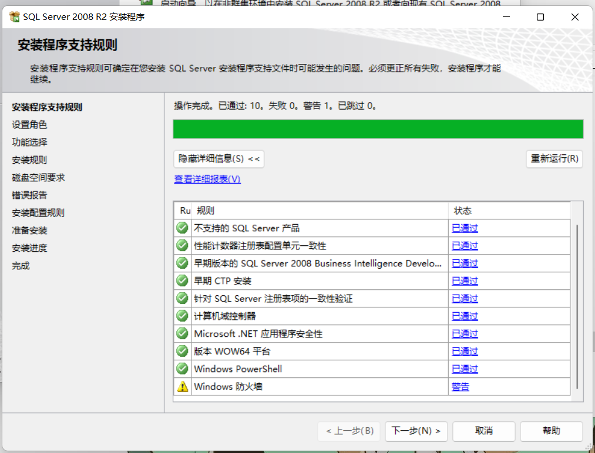The width and height of the screenshot is (595, 453).
Task: Open 已通过 link for 早期 CTP 安装
Action: pyautogui.click(x=465, y=281)
